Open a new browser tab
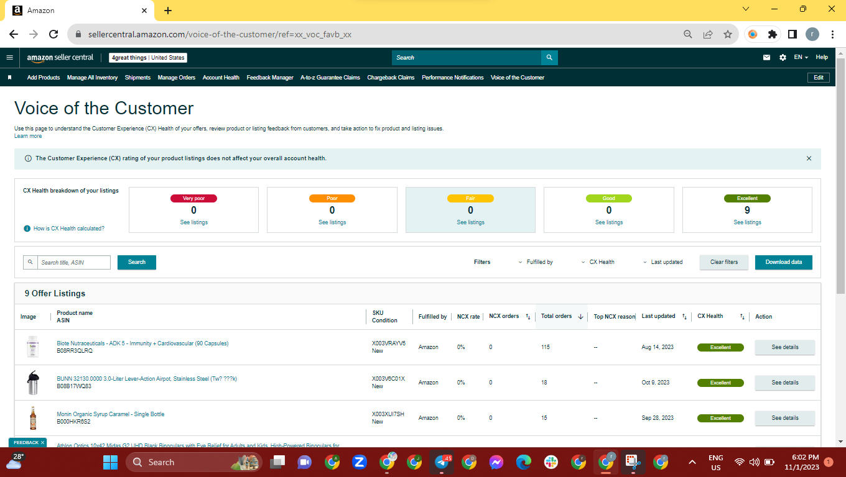 tap(168, 11)
